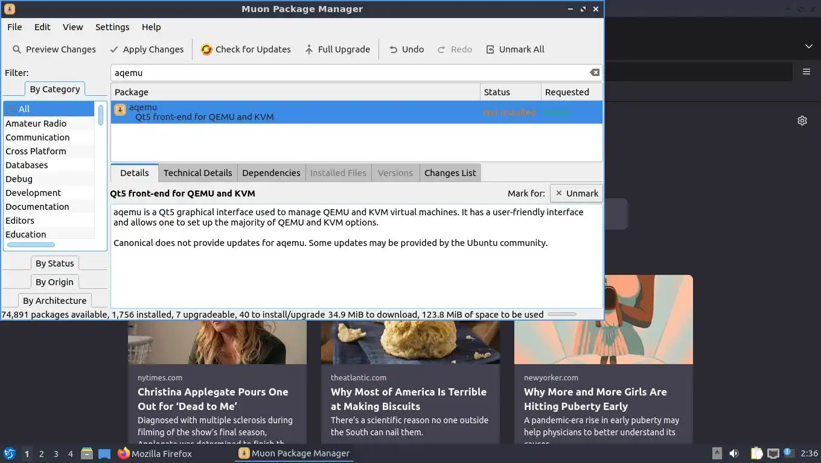This screenshot has height=463, width=821.
Task: Switch to the Technical Details tab
Action: point(197,173)
